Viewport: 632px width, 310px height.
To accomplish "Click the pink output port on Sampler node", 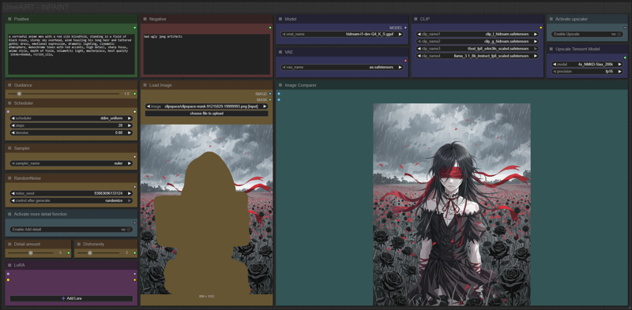I will [134, 157].
